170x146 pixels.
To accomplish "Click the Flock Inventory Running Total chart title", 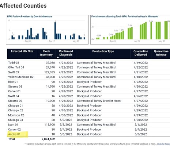I will 125,16.
